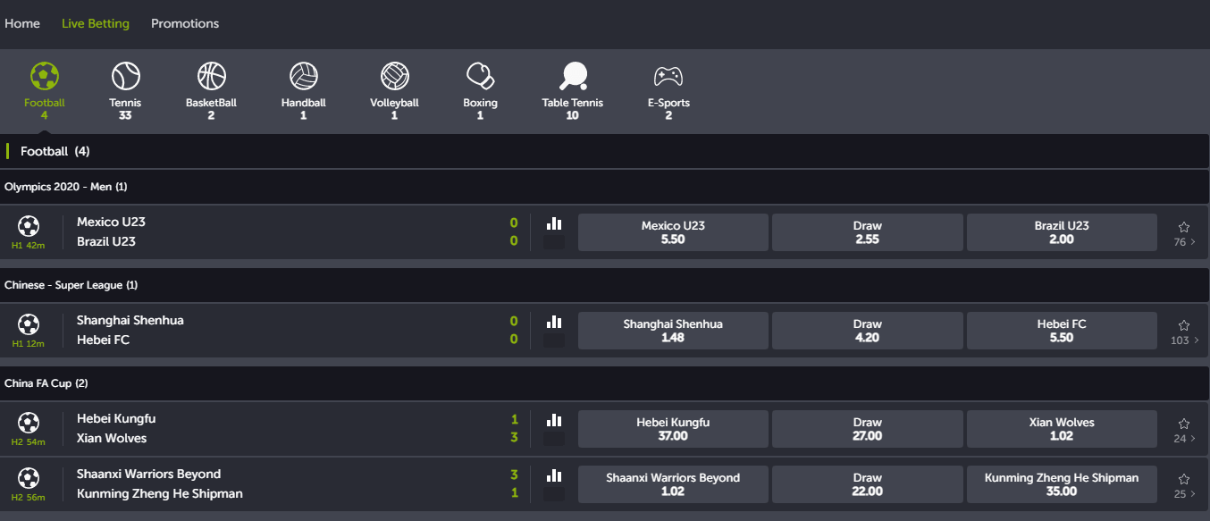Image resolution: width=1210 pixels, height=521 pixels.
Task: Pick Draw at 4.20 odds
Action: point(867,331)
